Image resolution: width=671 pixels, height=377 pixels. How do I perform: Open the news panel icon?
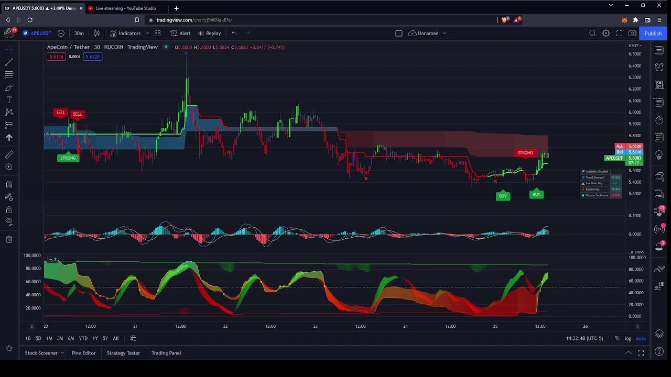click(x=659, y=85)
